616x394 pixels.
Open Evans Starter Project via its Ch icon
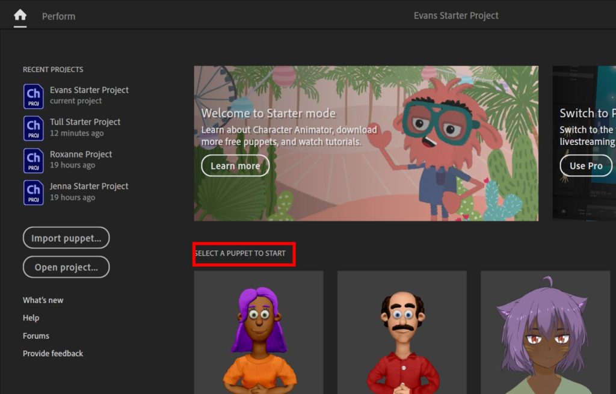click(33, 96)
